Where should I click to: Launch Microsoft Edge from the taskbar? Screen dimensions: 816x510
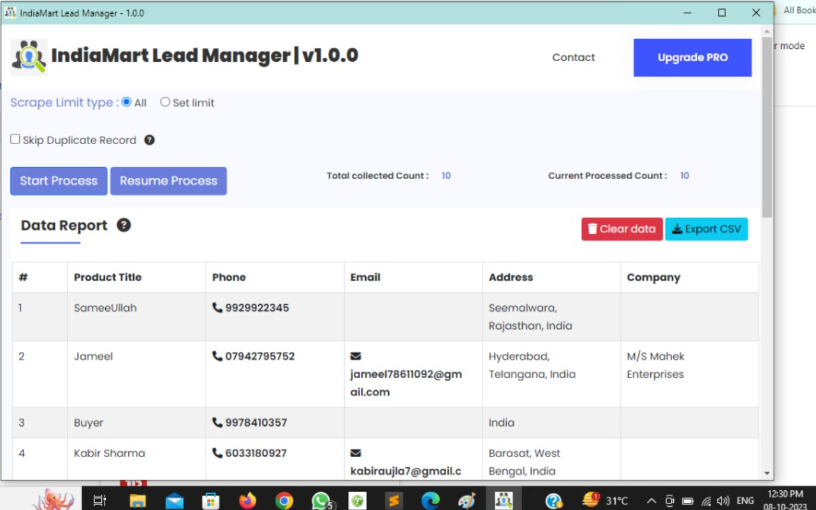tap(430, 500)
